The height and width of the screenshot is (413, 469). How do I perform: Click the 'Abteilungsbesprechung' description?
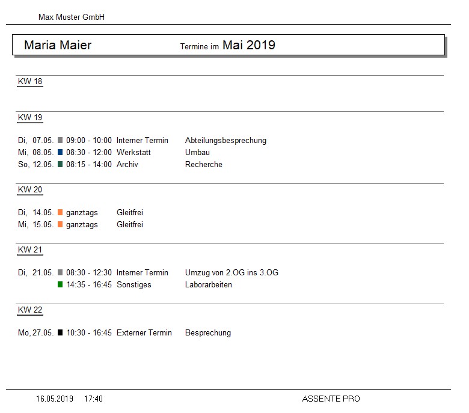[x=226, y=141]
